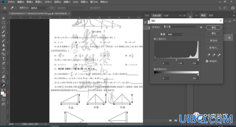Open the History panel menu icon

[184, 15]
